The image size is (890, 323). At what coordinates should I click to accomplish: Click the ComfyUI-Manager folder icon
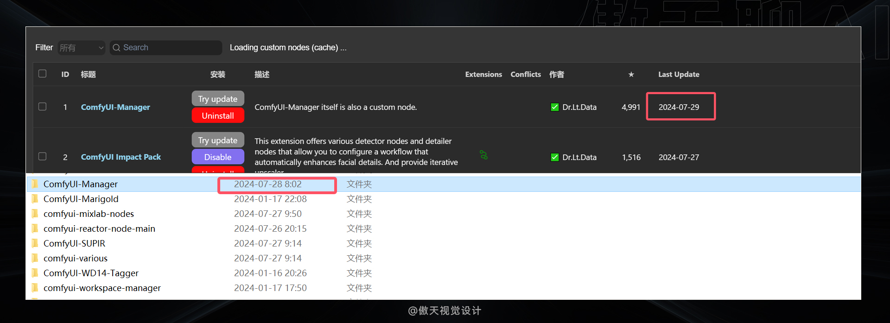[35, 184]
